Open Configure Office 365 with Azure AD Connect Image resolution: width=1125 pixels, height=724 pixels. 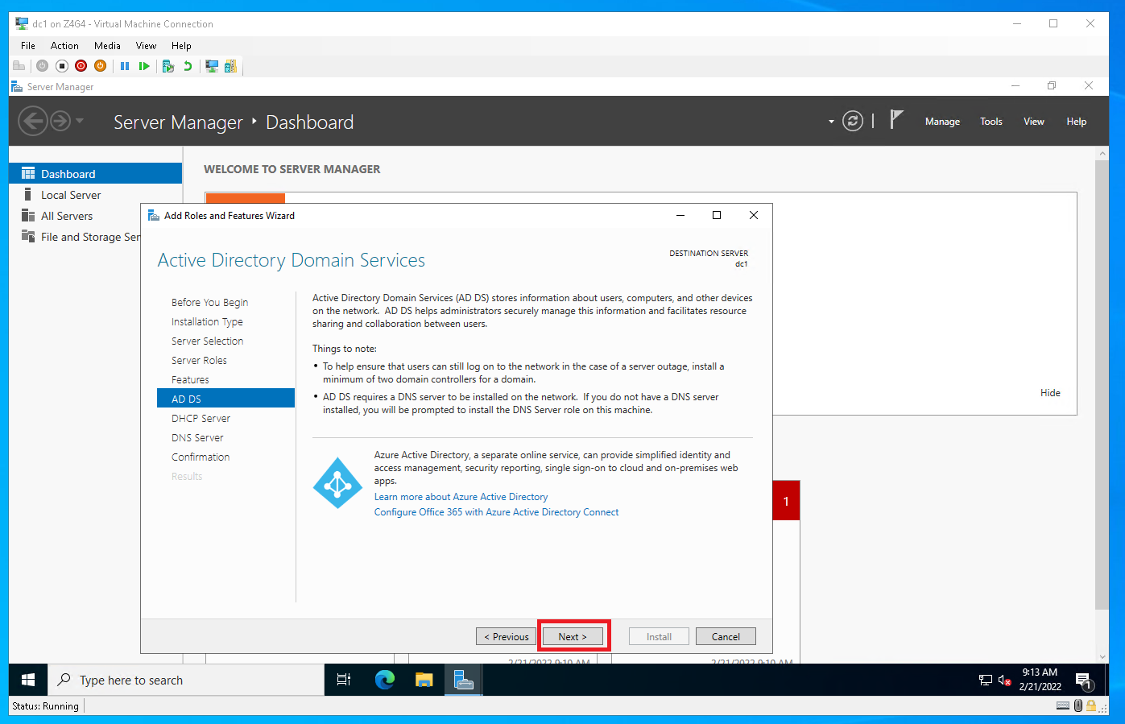[496, 512]
